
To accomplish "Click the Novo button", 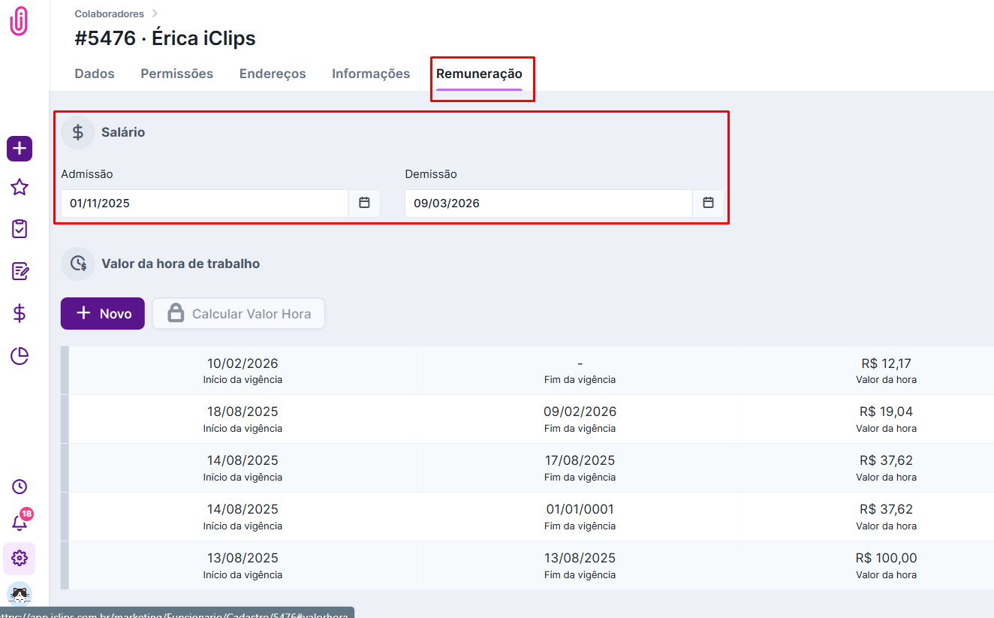I will coord(103,314).
